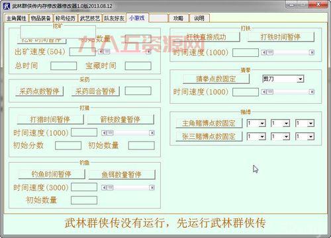Expand first dice dropdown for 主角赌博点数固定
This screenshot has width=331, height=238.
(x=262, y=123)
